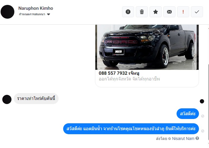Open the black Ford pickup image
The image size is (209, 148).
[x=147, y=47]
